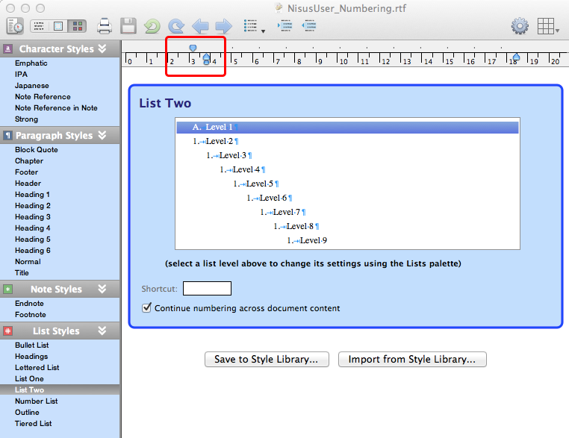
Task: Select the Chapter paragraph style
Action: coord(29,161)
